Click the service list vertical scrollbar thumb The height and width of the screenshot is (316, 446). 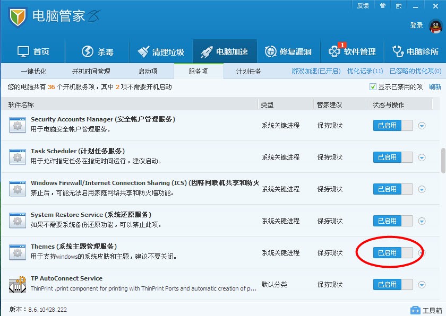[443, 161]
